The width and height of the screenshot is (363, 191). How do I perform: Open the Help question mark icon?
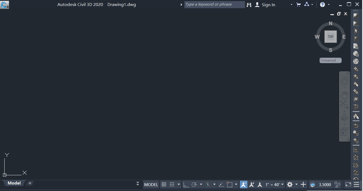(322, 5)
